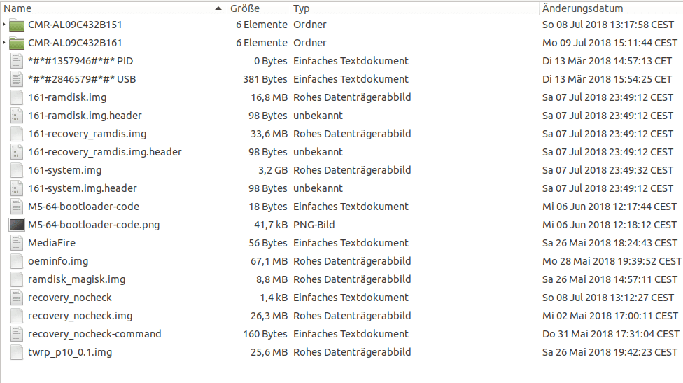Select the file name 161-ramdisk.img
The width and height of the screenshot is (683, 383).
[x=67, y=97]
